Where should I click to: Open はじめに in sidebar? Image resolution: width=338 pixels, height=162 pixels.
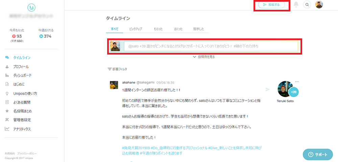click(19, 85)
